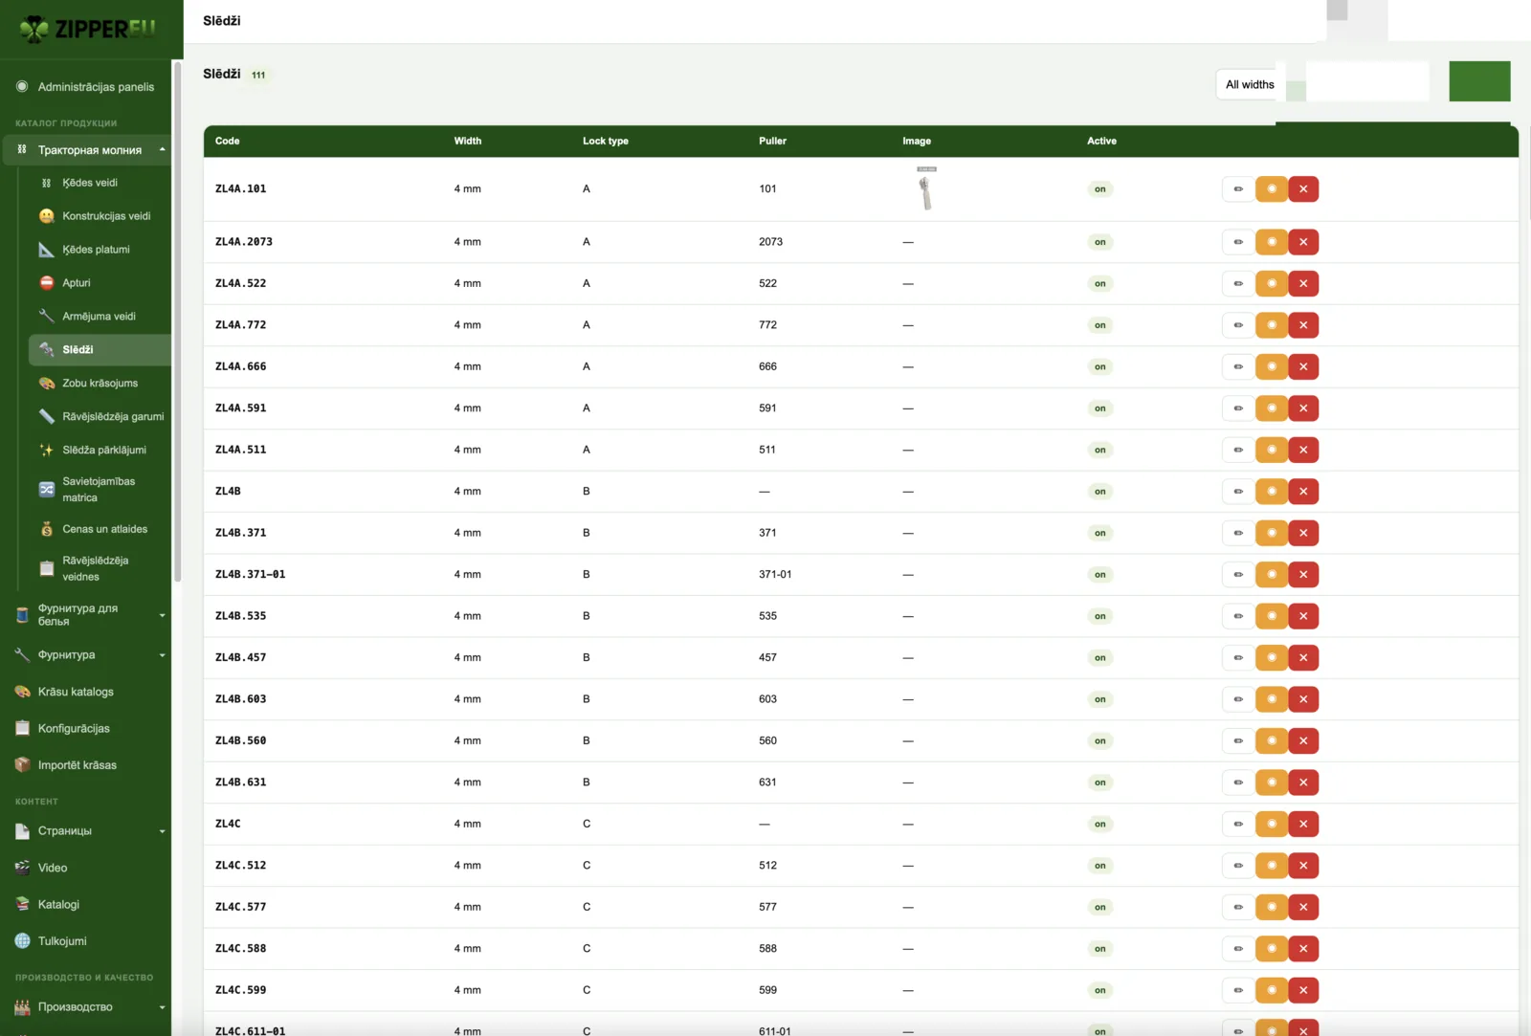The image size is (1531, 1036).
Task: Collapse the Тракторная молния sidebar section
Action: (x=162, y=150)
